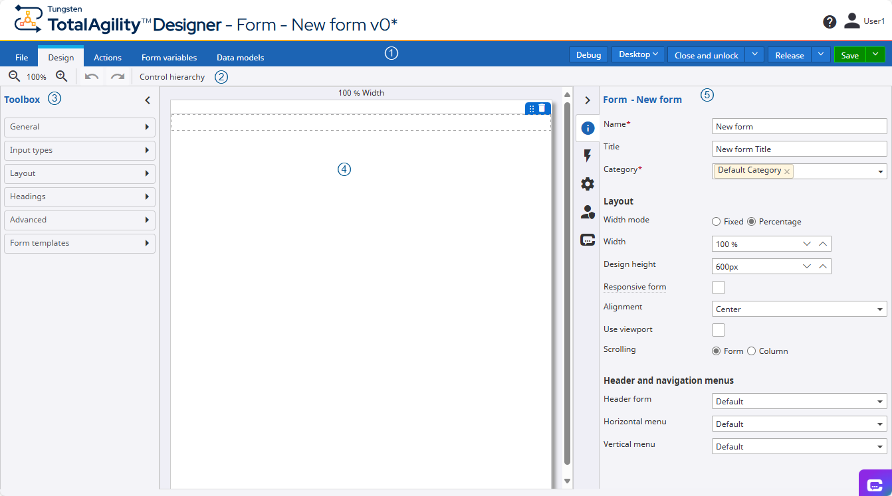Zoom out using the magnifier icon
The image size is (892, 496).
[13, 76]
